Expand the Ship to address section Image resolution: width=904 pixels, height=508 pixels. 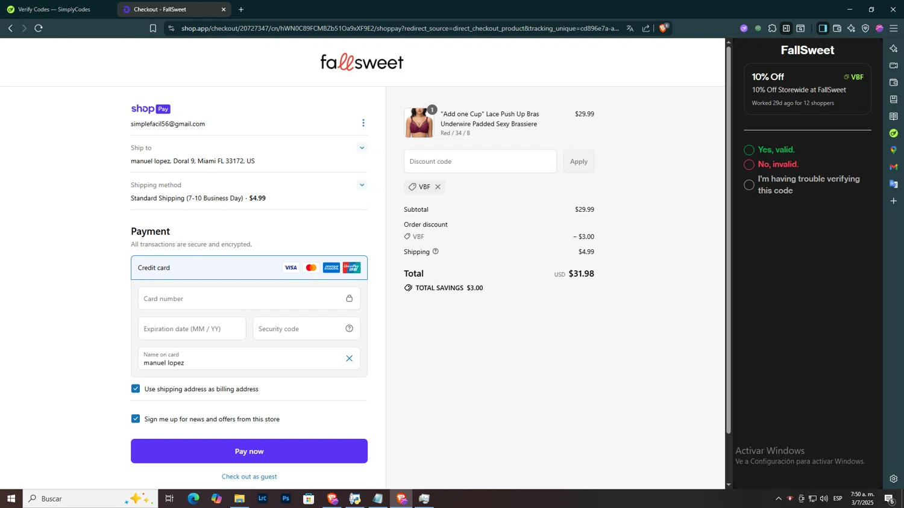(x=362, y=147)
